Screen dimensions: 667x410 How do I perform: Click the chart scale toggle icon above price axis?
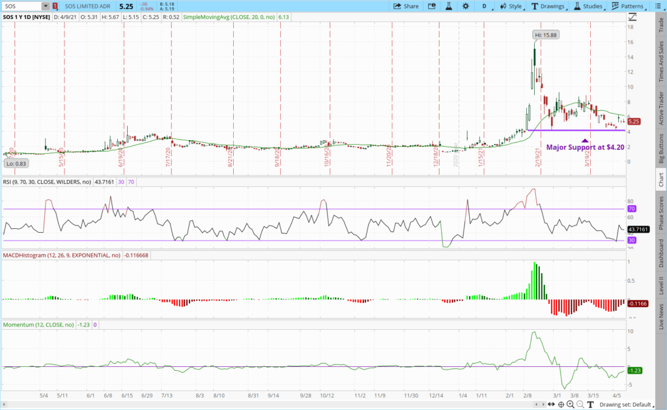pyautogui.click(x=632, y=17)
